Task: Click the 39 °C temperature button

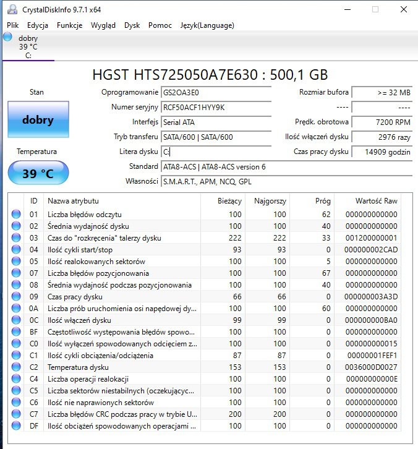Action: (38, 173)
